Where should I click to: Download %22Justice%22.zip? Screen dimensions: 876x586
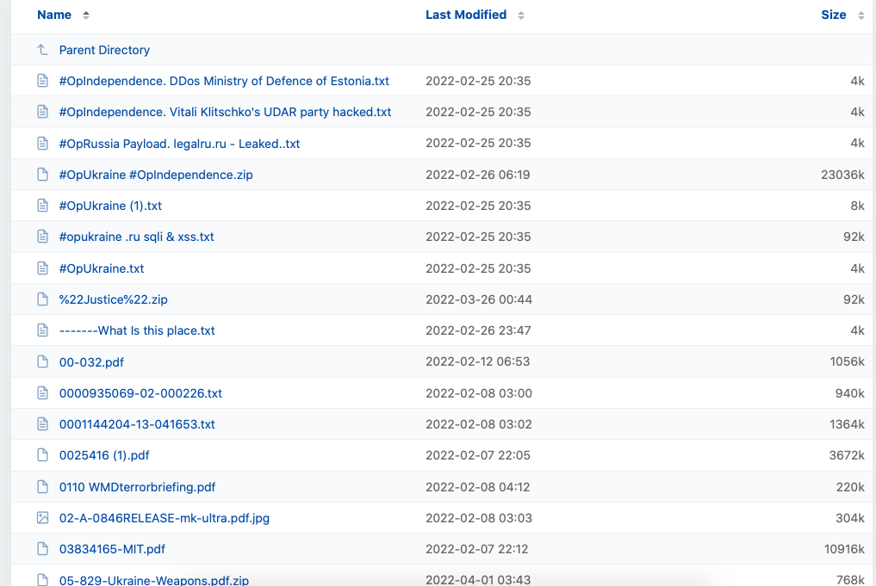click(x=114, y=299)
